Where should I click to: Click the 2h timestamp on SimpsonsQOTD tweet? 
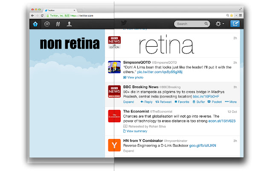(235, 63)
